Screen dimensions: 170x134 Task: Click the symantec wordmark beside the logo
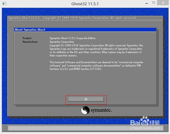pos(101,110)
